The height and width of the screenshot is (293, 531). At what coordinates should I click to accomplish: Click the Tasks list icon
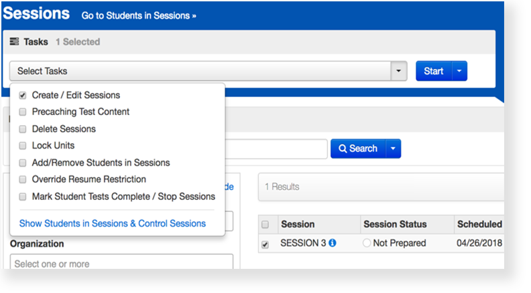(14, 42)
